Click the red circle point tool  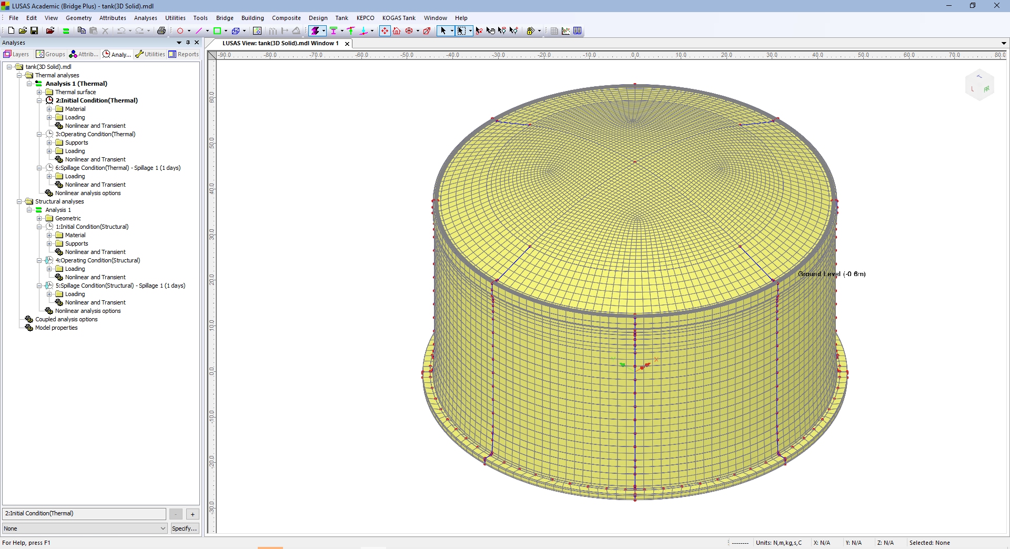[x=180, y=31]
